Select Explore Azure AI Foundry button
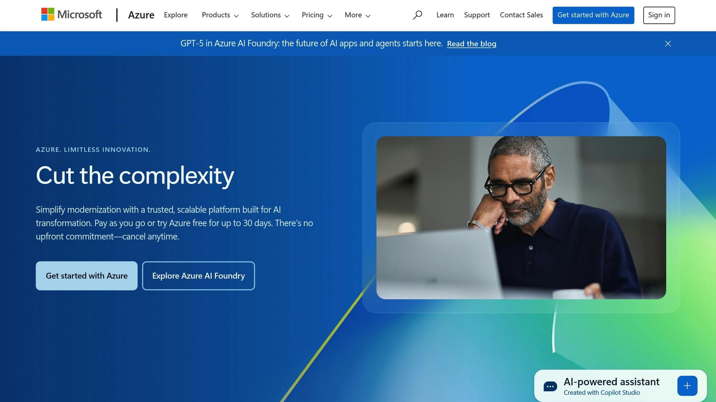Viewport: 716px width, 402px height. [x=198, y=276]
